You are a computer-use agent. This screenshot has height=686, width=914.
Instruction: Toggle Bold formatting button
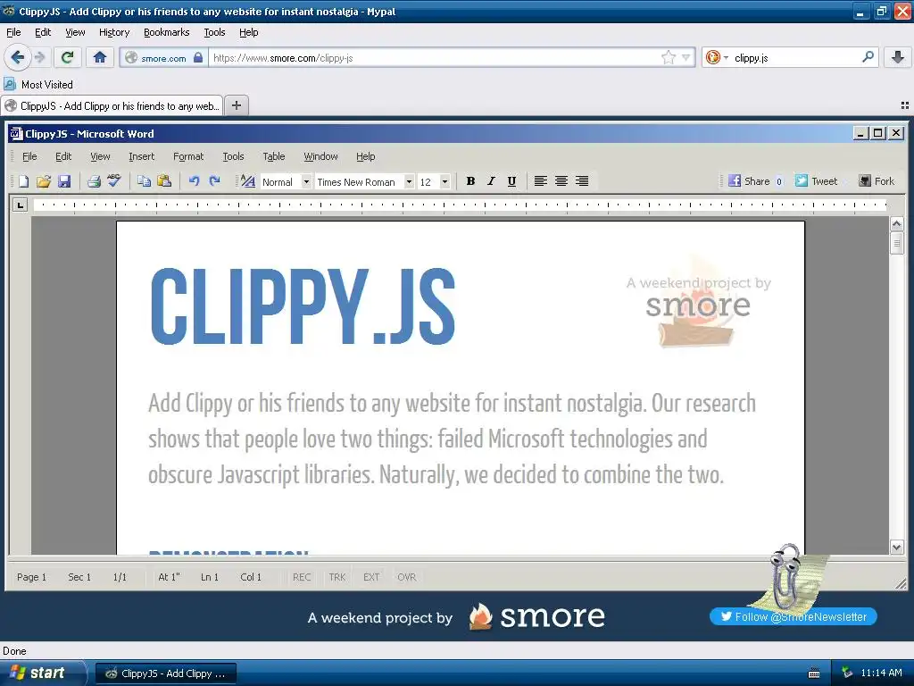tap(470, 181)
